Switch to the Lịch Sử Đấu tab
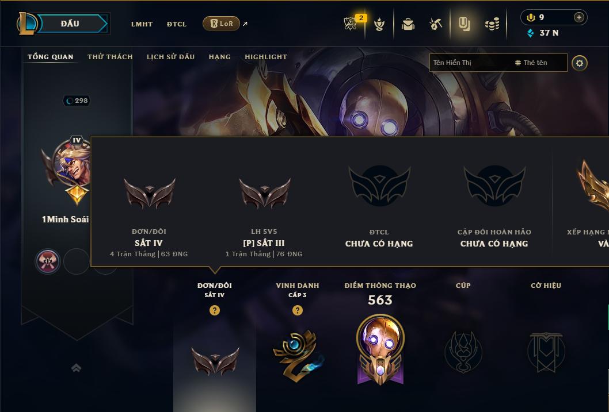609x412 pixels. coord(170,56)
